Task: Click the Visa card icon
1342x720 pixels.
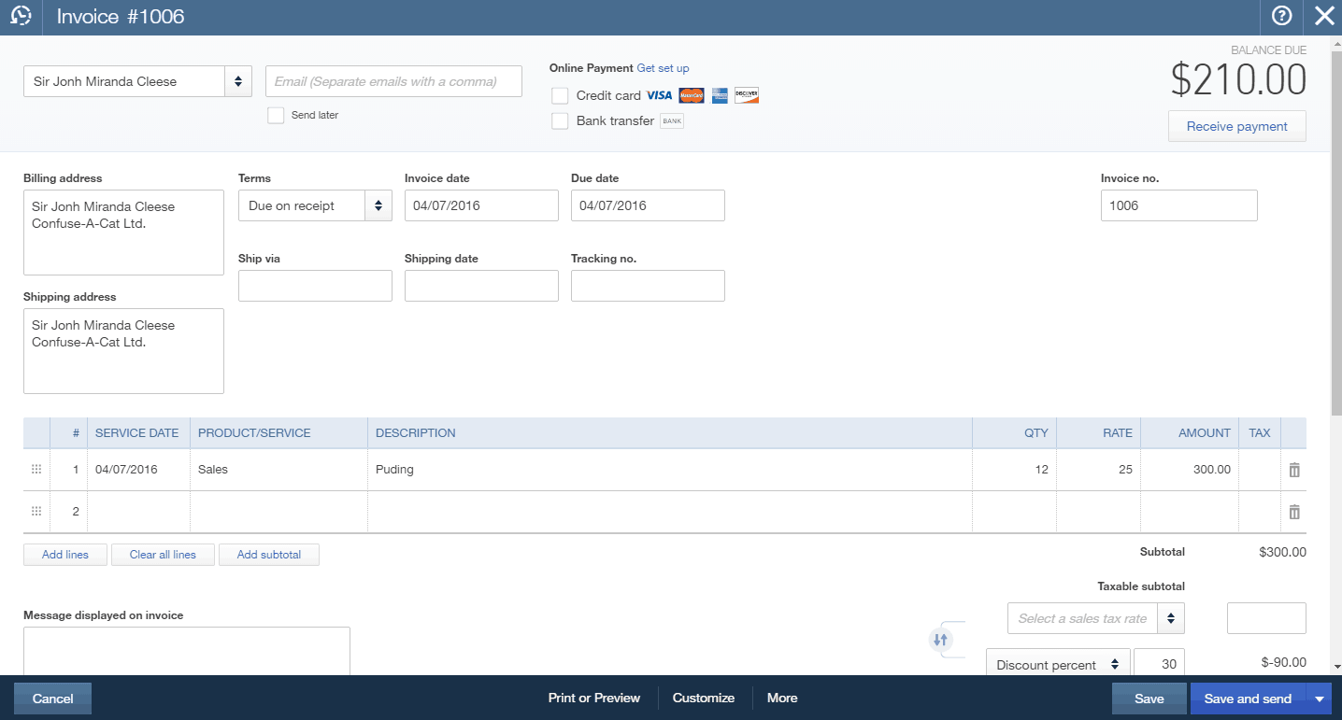Action: 659,95
